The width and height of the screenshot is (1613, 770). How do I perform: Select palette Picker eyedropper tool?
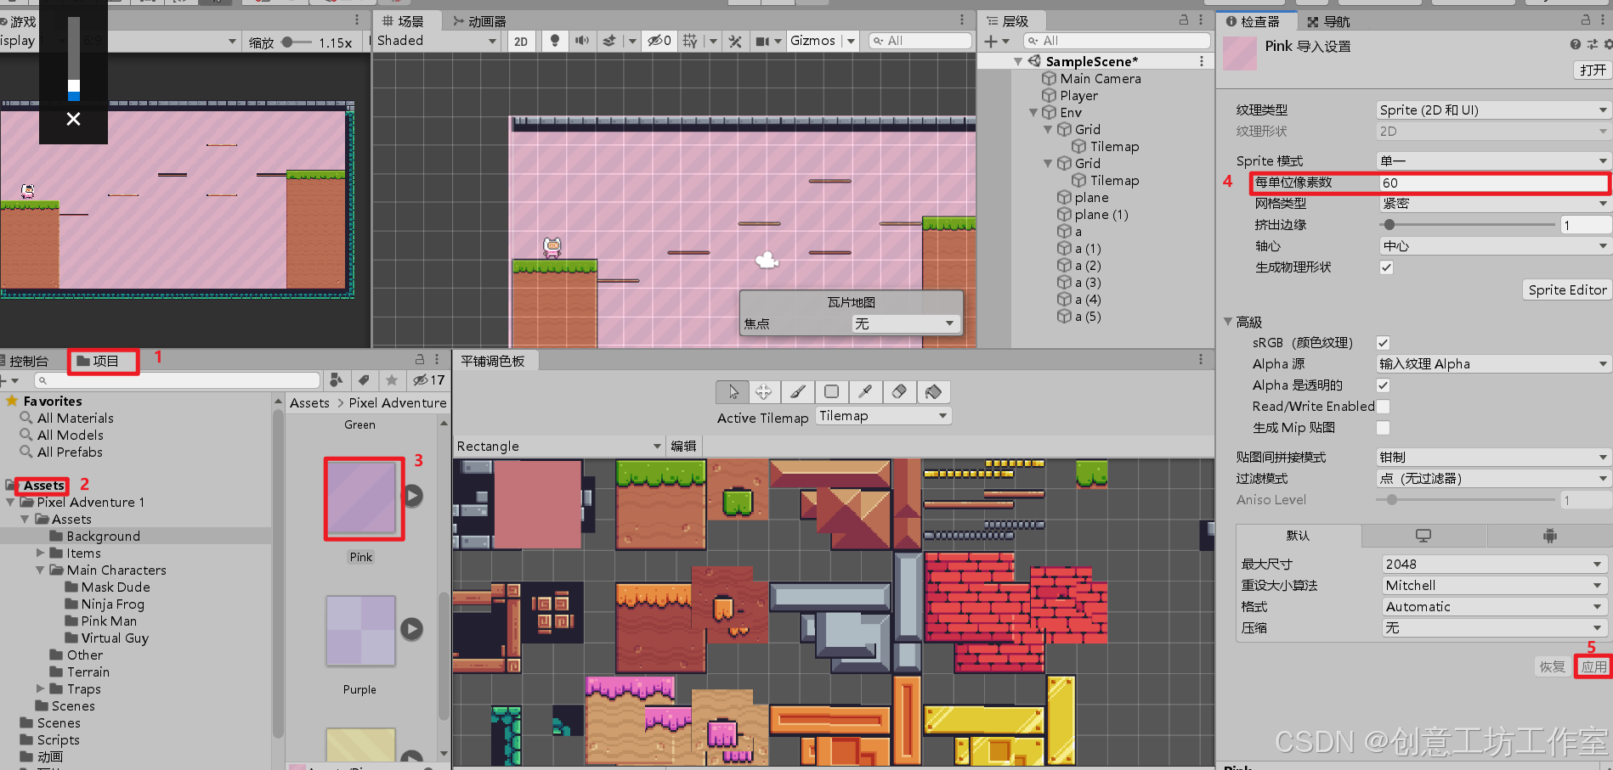(865, 391)
